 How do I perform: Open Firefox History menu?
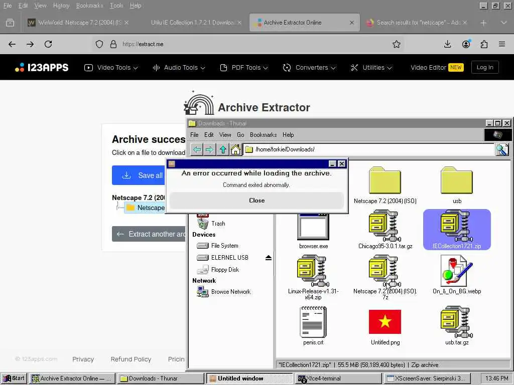coord(61,6)
